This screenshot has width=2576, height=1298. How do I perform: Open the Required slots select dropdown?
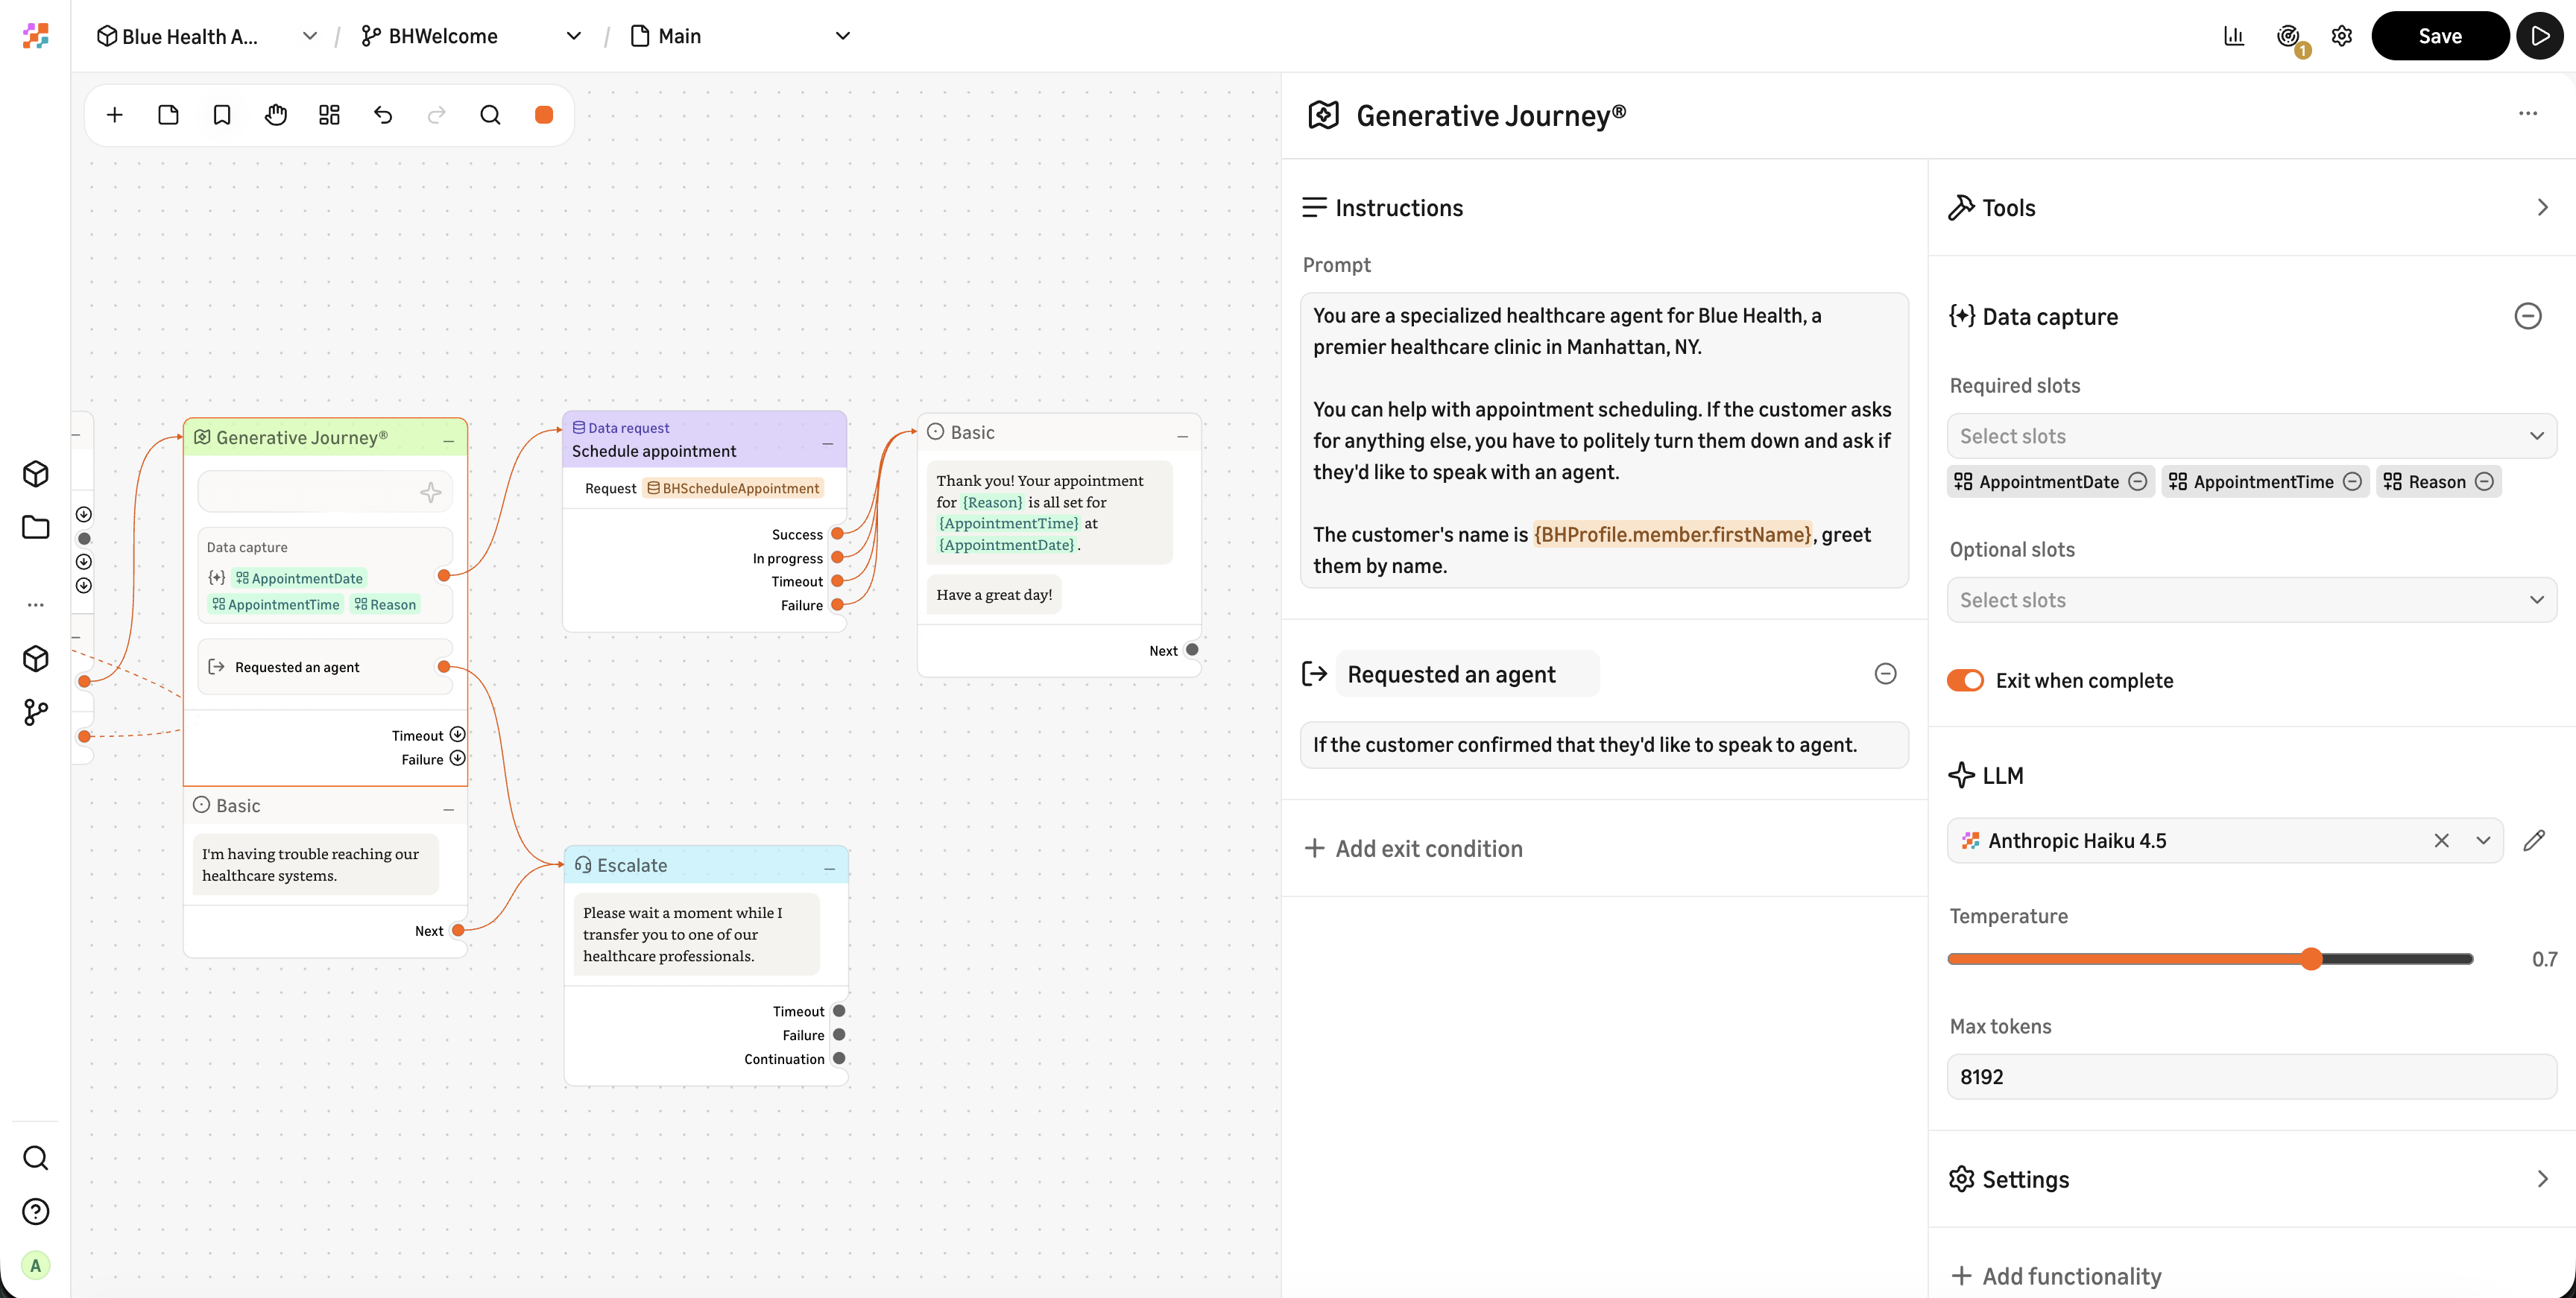(x=2251, y=436)
